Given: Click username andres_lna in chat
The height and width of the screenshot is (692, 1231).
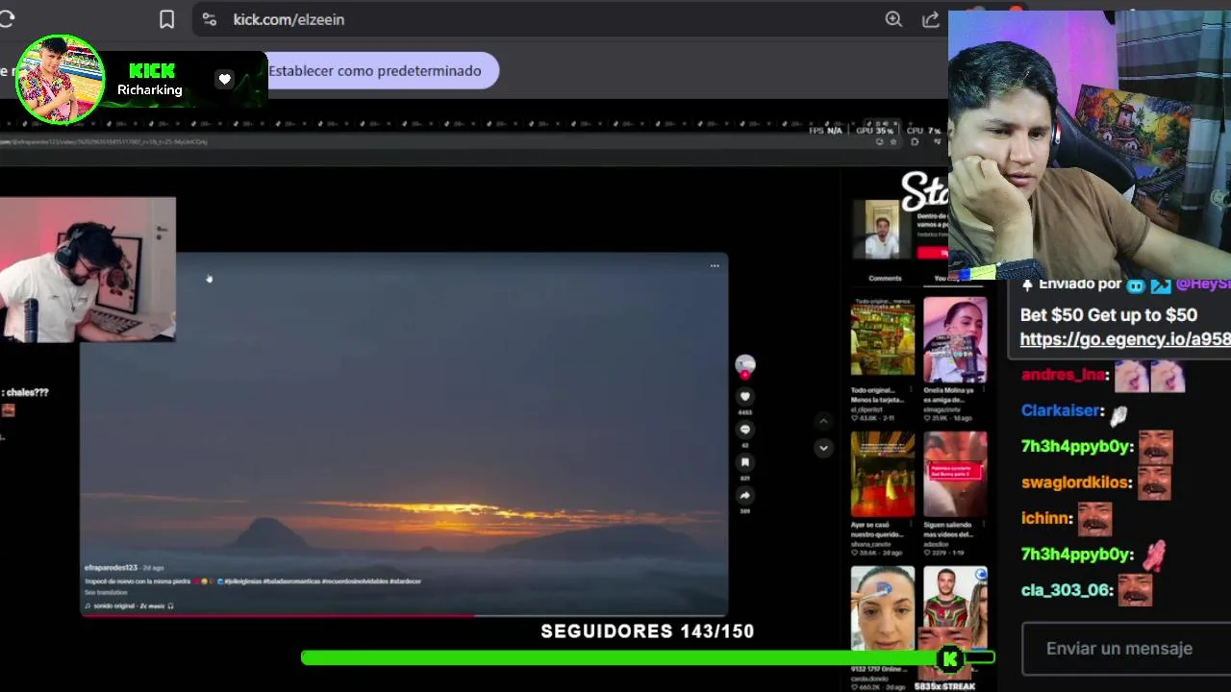Looking at the screenshot, I should pos(1063,375).
